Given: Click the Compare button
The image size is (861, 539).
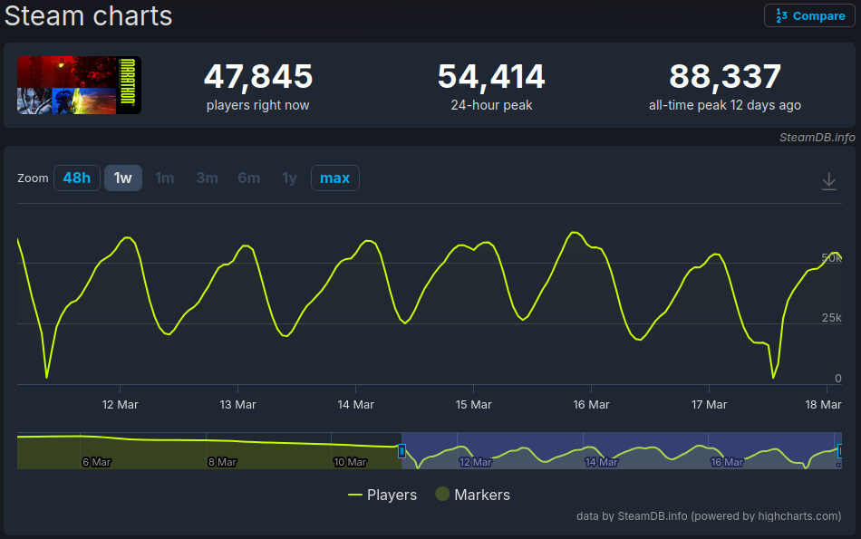Looking at the screenshot, I should coord(809,15).
